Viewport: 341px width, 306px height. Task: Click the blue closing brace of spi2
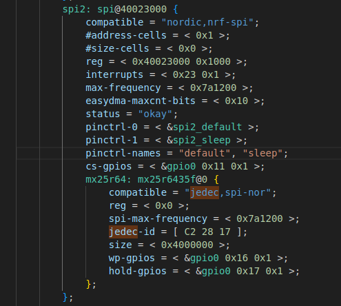pyautogui.click(x=65, y=298)
